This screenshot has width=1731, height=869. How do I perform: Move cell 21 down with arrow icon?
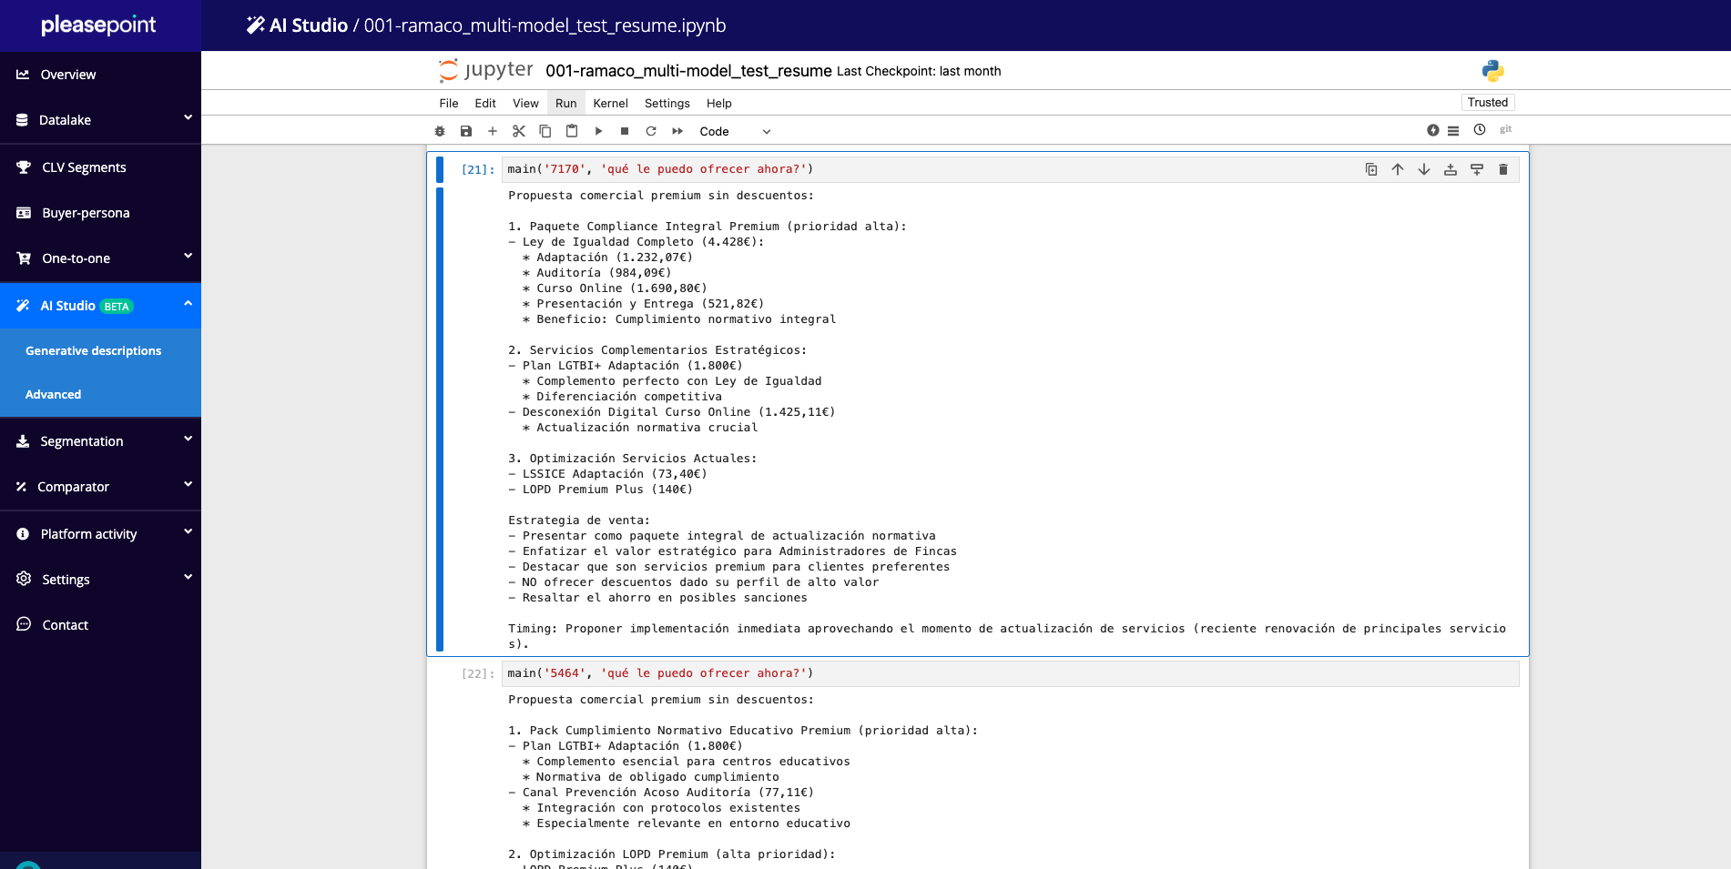tap(1424, 169)
